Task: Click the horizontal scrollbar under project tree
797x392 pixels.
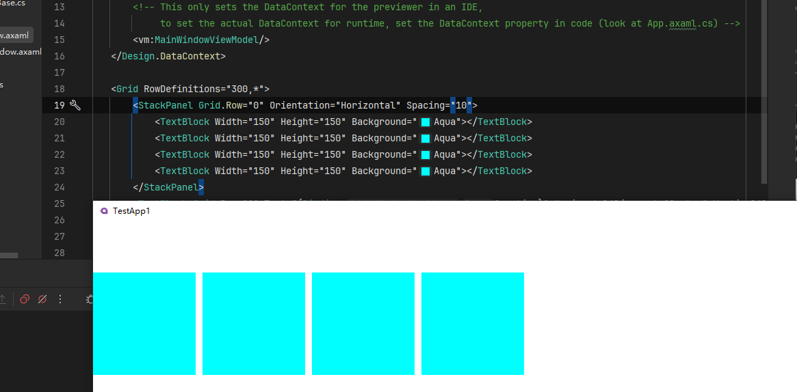Action: pos(8,255)
